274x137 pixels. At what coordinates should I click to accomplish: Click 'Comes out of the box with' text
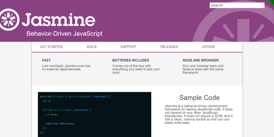[x=132, y=66]
